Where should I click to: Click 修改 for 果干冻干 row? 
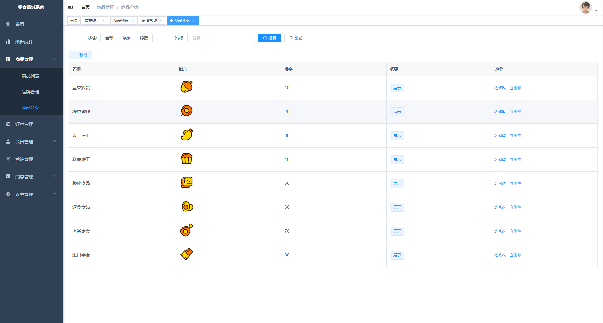[x=500, y=136]
